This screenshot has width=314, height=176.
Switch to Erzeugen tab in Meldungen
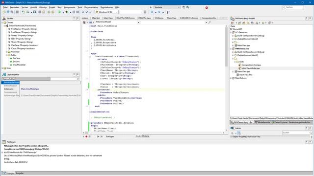click(x=9, y=173)
